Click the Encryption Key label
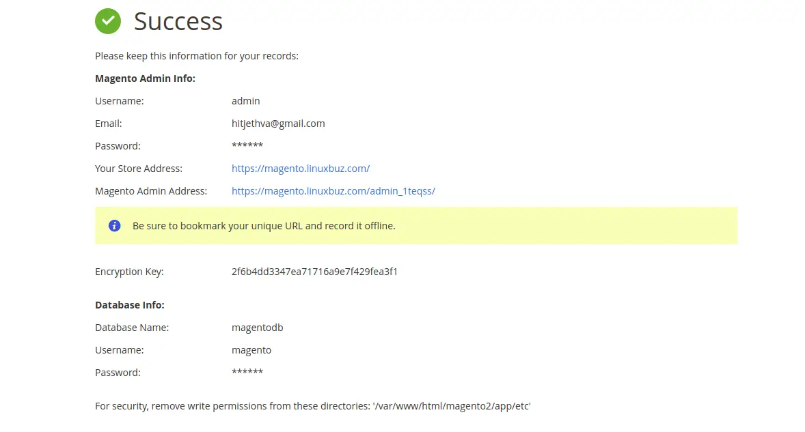This screenshot has width=805, height=432. click(129, 272)
